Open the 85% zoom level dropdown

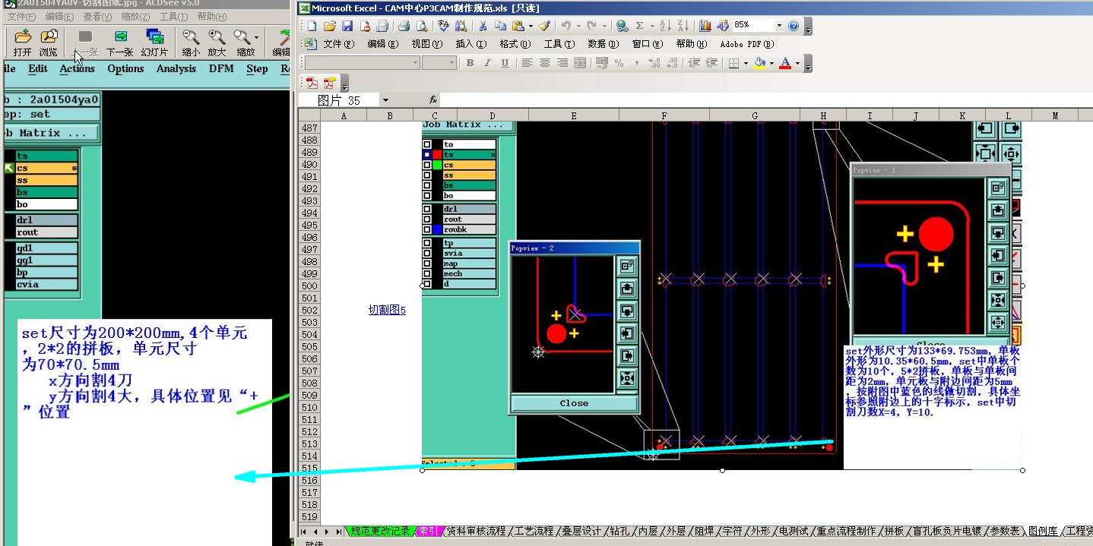click(x=779, y=26)
